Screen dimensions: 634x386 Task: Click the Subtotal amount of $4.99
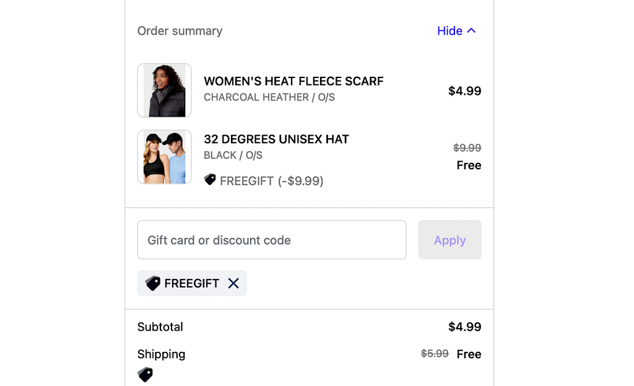coord(464,327)
